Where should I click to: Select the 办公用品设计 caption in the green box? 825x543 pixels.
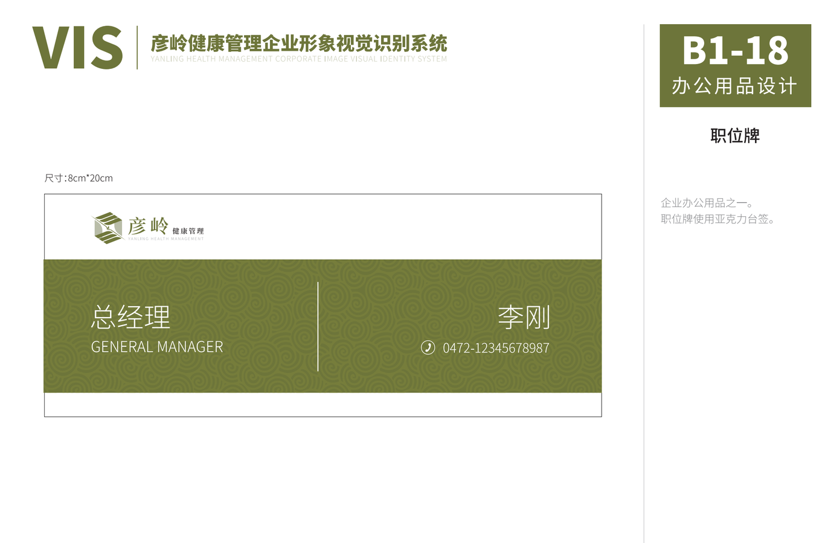coord(734,86)
